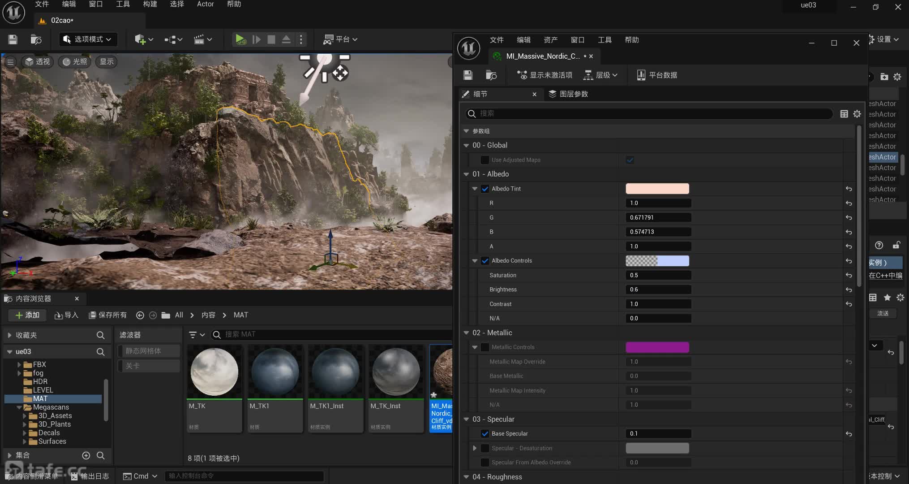Enable the Metallic Controls override checkbox
The width and height of the screenshot is (909, 484).
(x=485, y=347)
